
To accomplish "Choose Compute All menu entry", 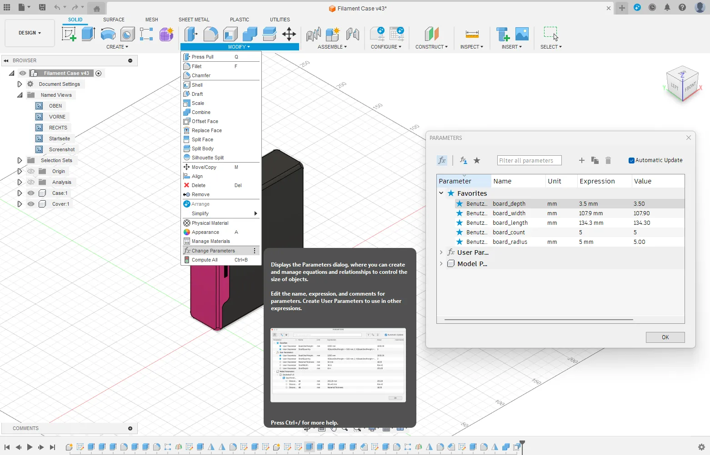I will pyautogui.click(x=221, y=260).
